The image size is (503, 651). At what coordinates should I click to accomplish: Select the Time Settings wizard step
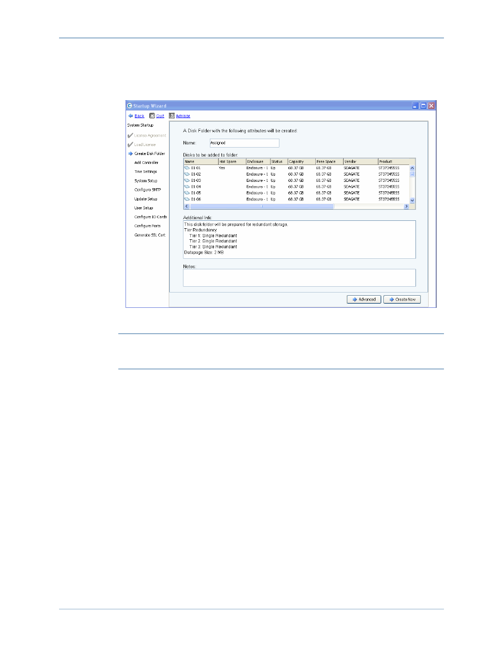146,171
